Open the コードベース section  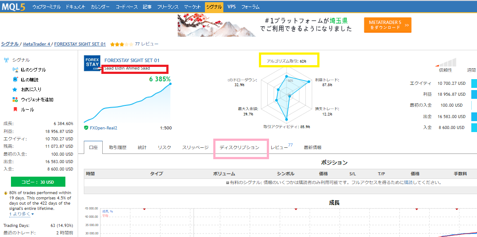tap(126, 7)
